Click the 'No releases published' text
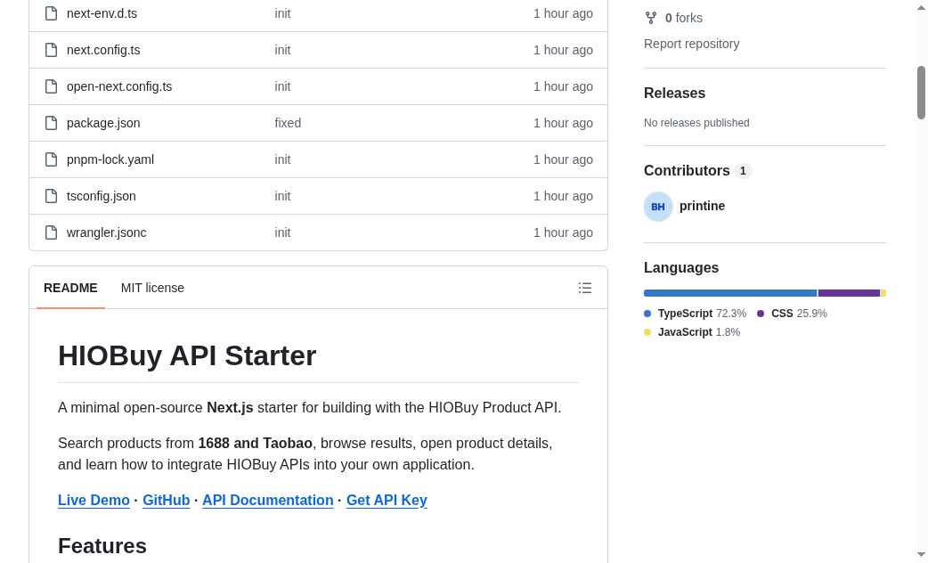This screenshot has height=563, width=928. [x=696, y=123]
